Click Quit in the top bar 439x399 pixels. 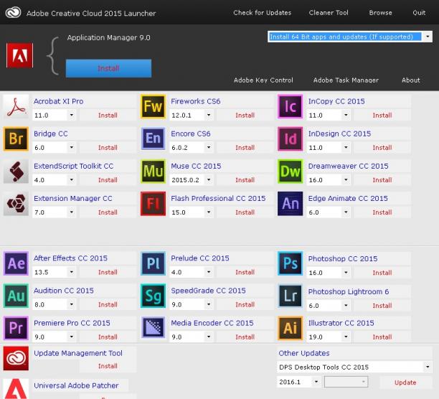pyautogui.click(x=419, y=13)
